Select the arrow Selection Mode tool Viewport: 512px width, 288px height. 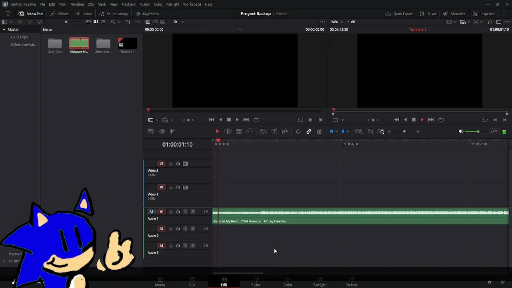pyautogui.click(x=217, y=132)
